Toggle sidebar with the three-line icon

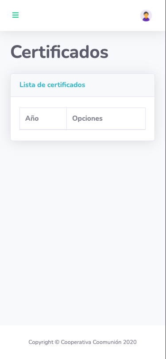click(15, 15)
